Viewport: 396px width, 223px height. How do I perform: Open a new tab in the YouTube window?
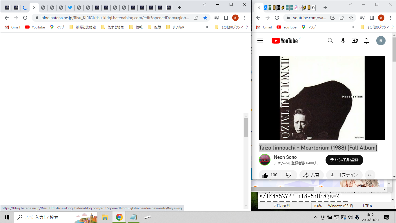[x=325, y=8]
